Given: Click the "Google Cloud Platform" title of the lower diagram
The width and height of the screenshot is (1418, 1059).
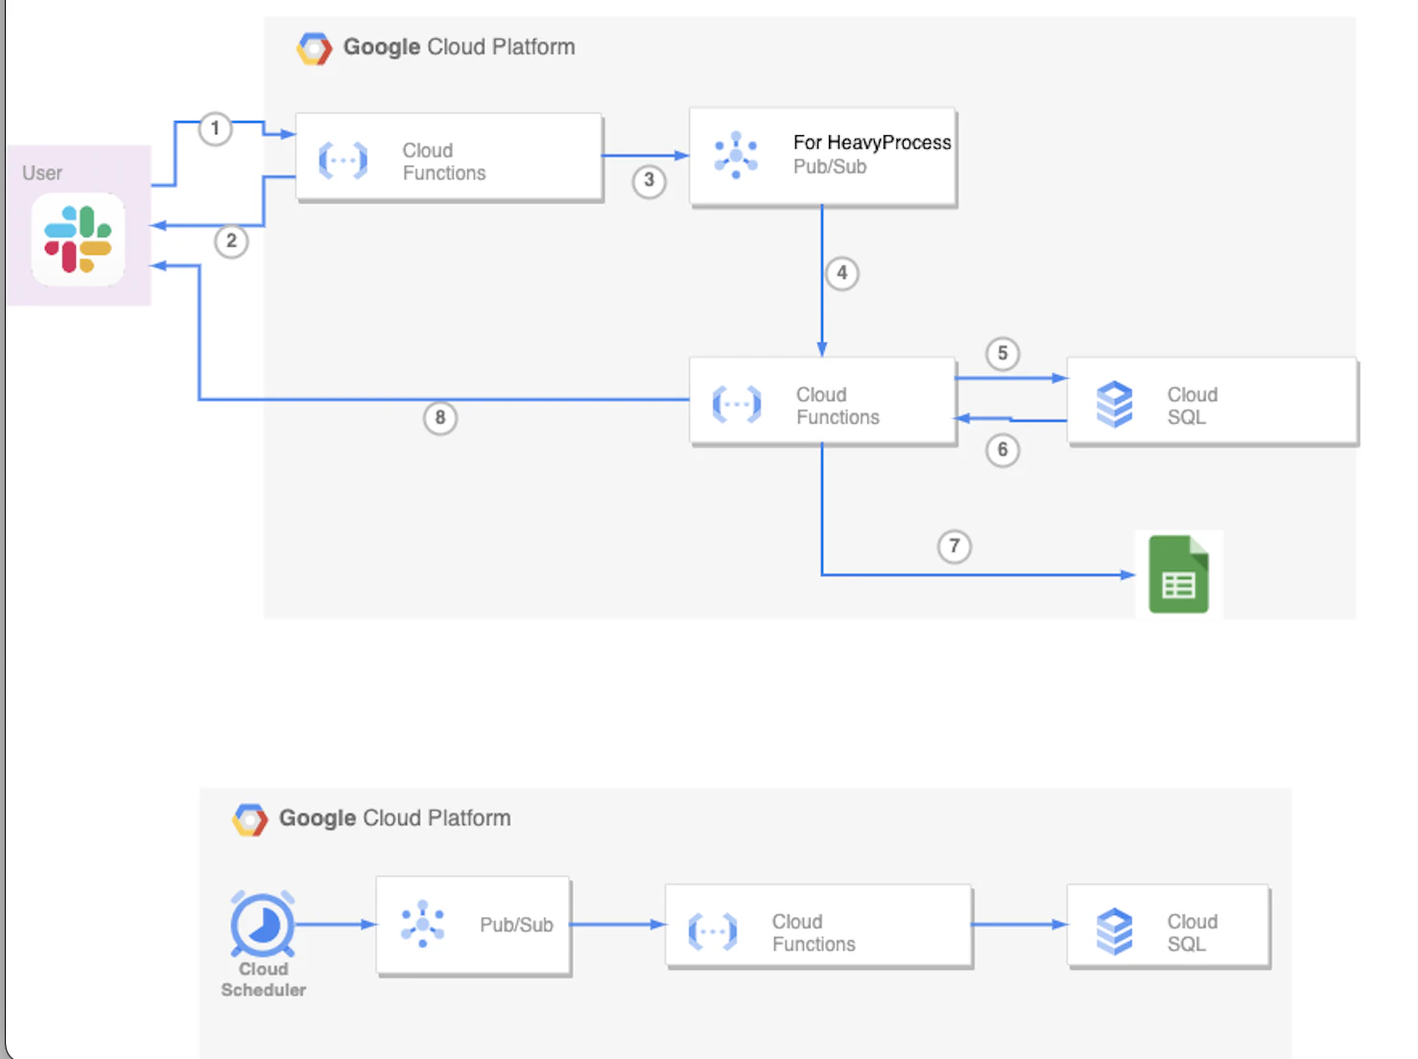Looking at the screenshot, I should [395, 818].
